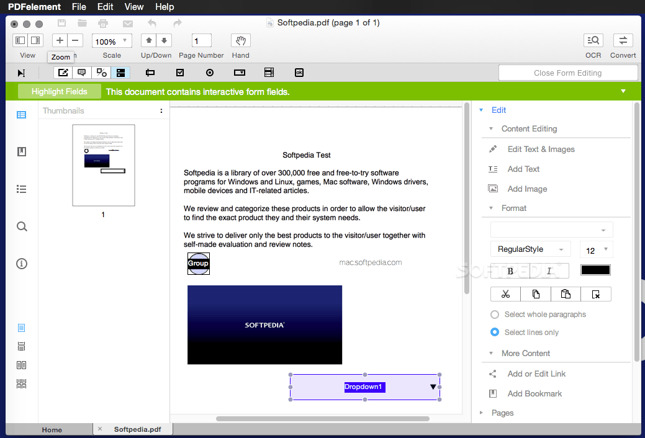Image resolution: width=645 pixels, height=438 pixels.
Task: Go to next page with Down arrow
Action: [x=164, y=41]
